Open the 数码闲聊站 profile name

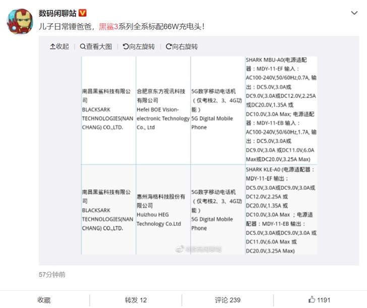(x=57, y=13)
